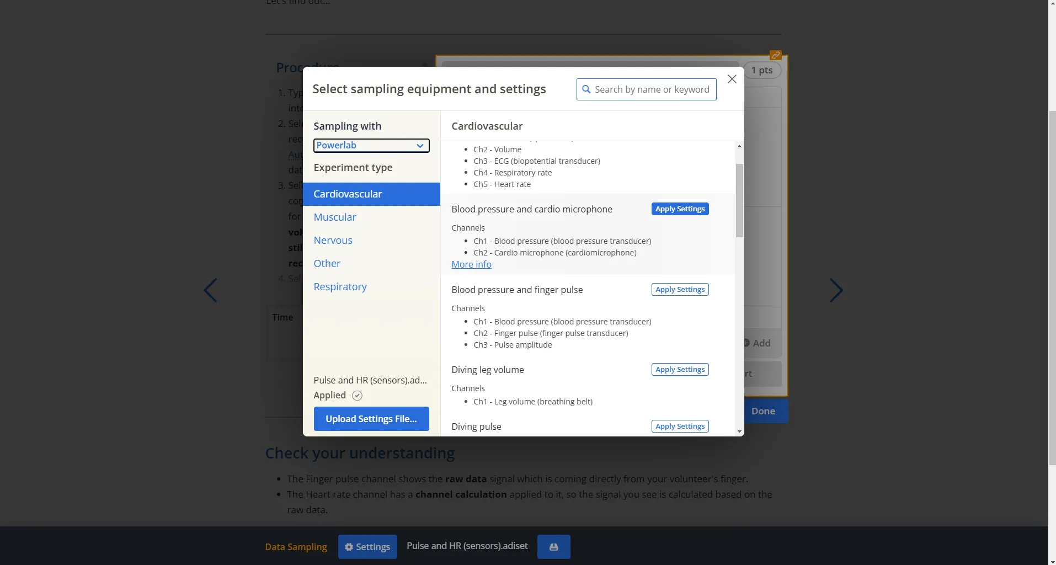This screenshot has height=565, width=1056.
Task: Click Upload Settings File button
Action: [371, 419]
